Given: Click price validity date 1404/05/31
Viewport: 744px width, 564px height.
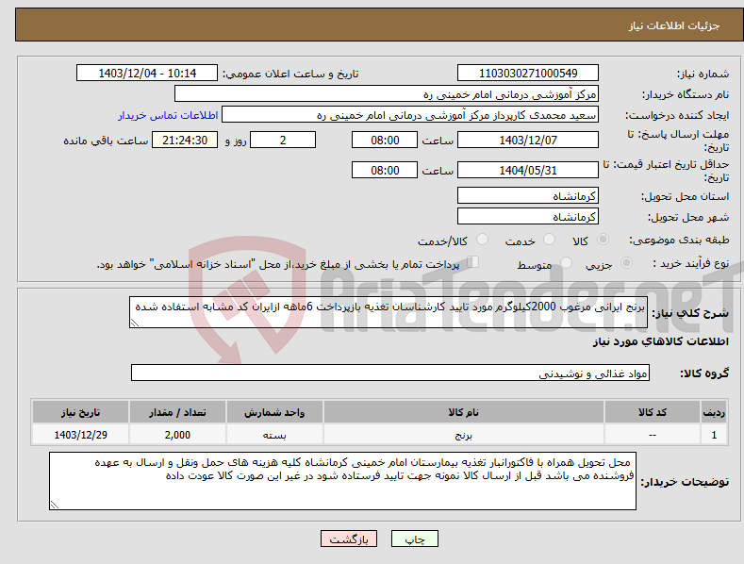Looking at the screenshot, I should coord(528,170).
